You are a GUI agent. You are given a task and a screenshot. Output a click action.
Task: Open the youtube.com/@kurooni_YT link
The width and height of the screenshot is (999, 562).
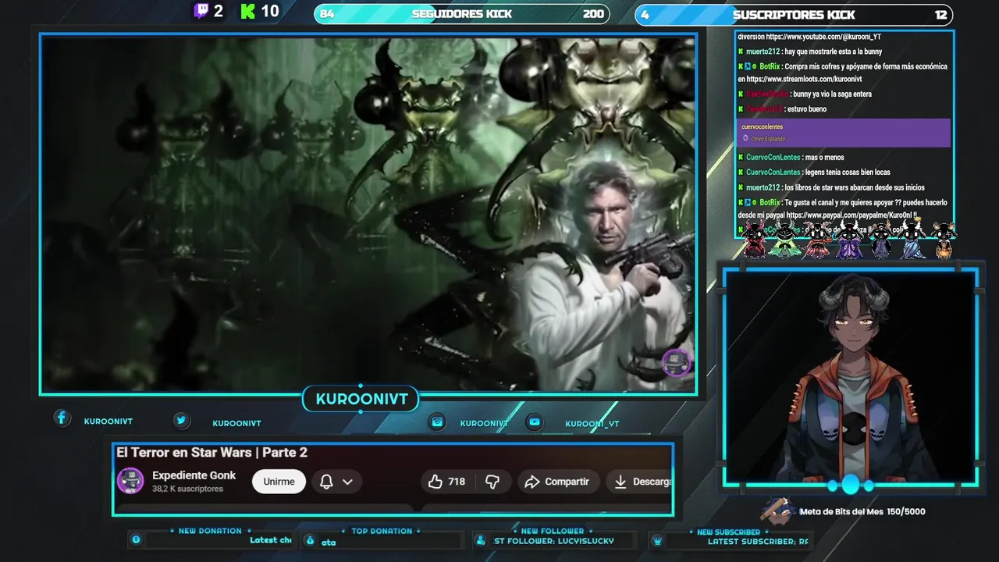[823, 37]
